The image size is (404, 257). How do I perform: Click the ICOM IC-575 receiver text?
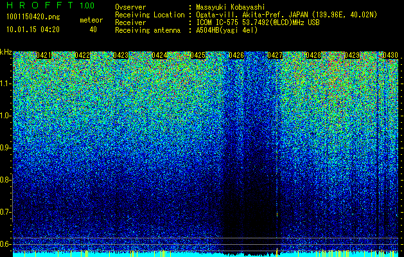(x=258, y=22)
